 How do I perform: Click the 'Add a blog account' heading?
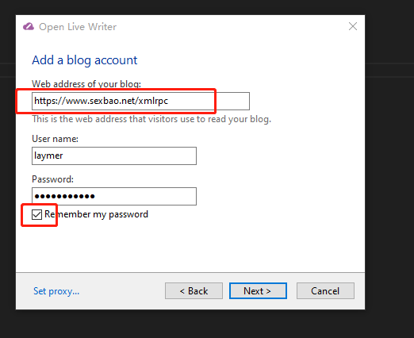(85, 60)
